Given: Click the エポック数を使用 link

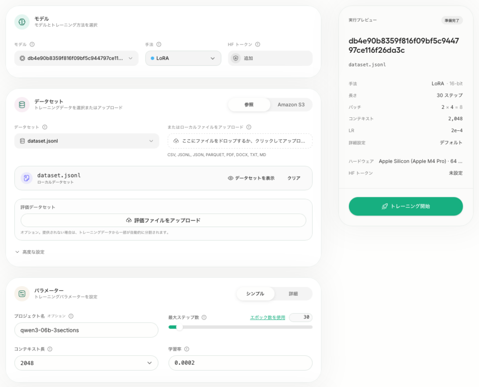Looking at the screenshot, I should pos(268,317).
